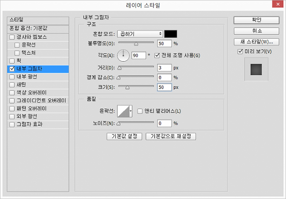Enable the 텍스처 checkbox
Screen dimensions: 286x199
tap(17, 53)
